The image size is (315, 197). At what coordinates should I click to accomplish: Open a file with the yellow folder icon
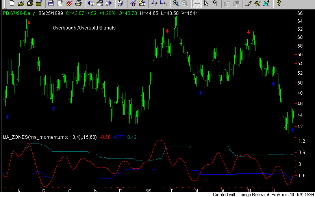click(x=21, y=3)
